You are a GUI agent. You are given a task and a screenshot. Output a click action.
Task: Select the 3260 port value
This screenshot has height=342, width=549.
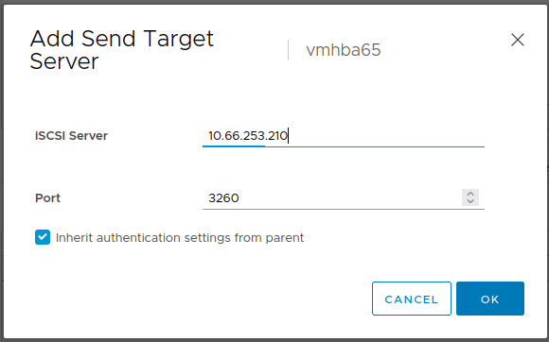coord(223,198)
